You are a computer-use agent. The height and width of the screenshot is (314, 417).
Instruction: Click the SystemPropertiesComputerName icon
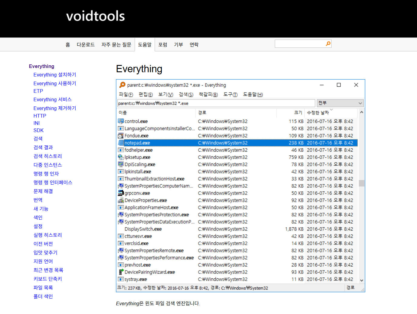pyautogui.click(x=121, y=186)
